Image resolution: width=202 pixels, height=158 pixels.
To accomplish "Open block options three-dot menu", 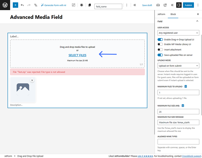I will tap(127, 5).
